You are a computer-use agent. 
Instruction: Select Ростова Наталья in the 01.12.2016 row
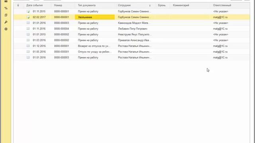click(135, 46)
